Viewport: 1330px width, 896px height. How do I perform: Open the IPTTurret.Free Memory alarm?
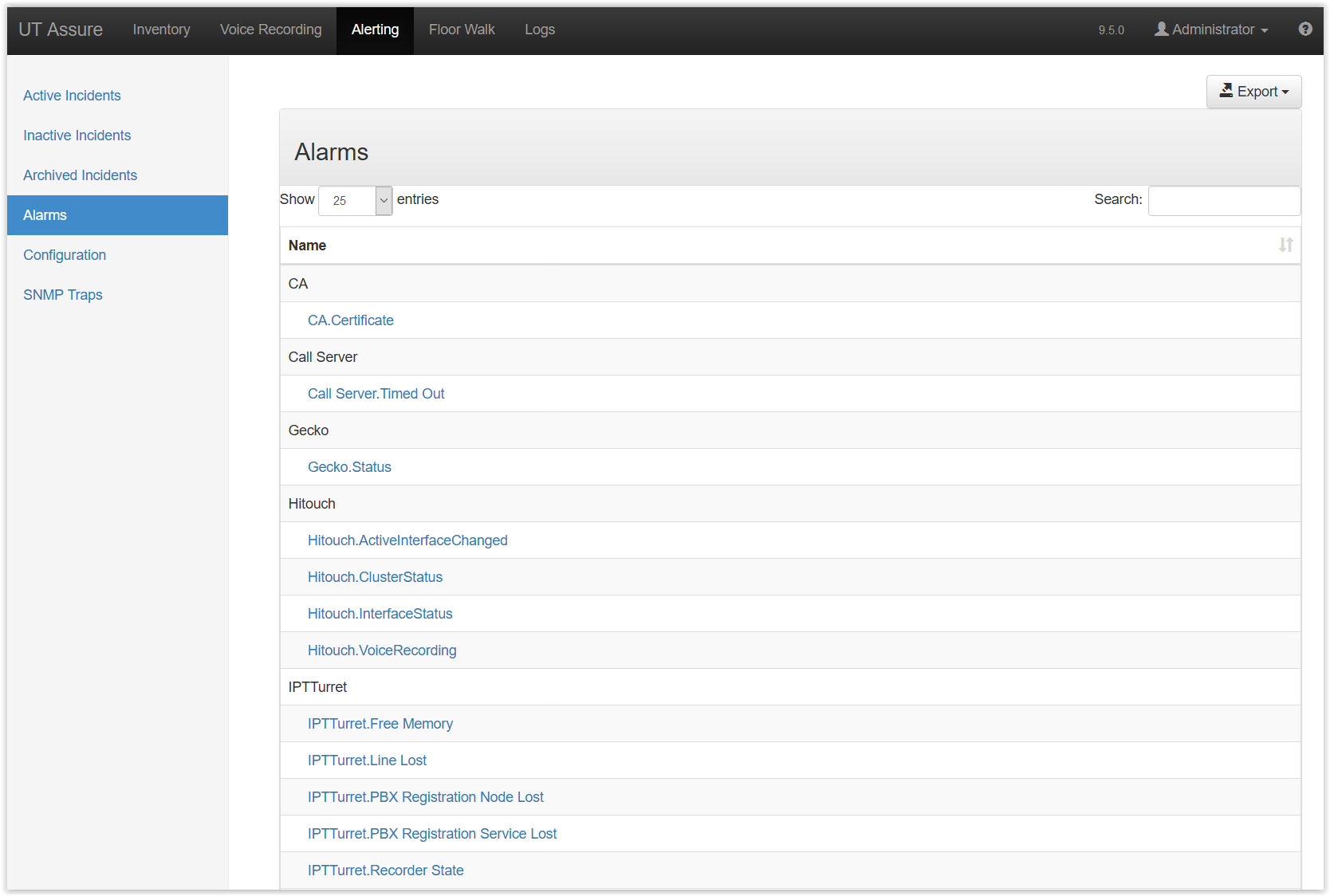coord(380,724)
